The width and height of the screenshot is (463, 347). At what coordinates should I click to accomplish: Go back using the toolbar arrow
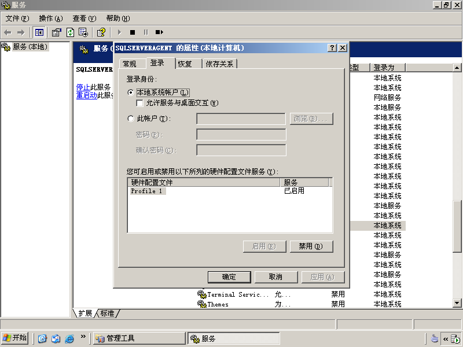8,32
